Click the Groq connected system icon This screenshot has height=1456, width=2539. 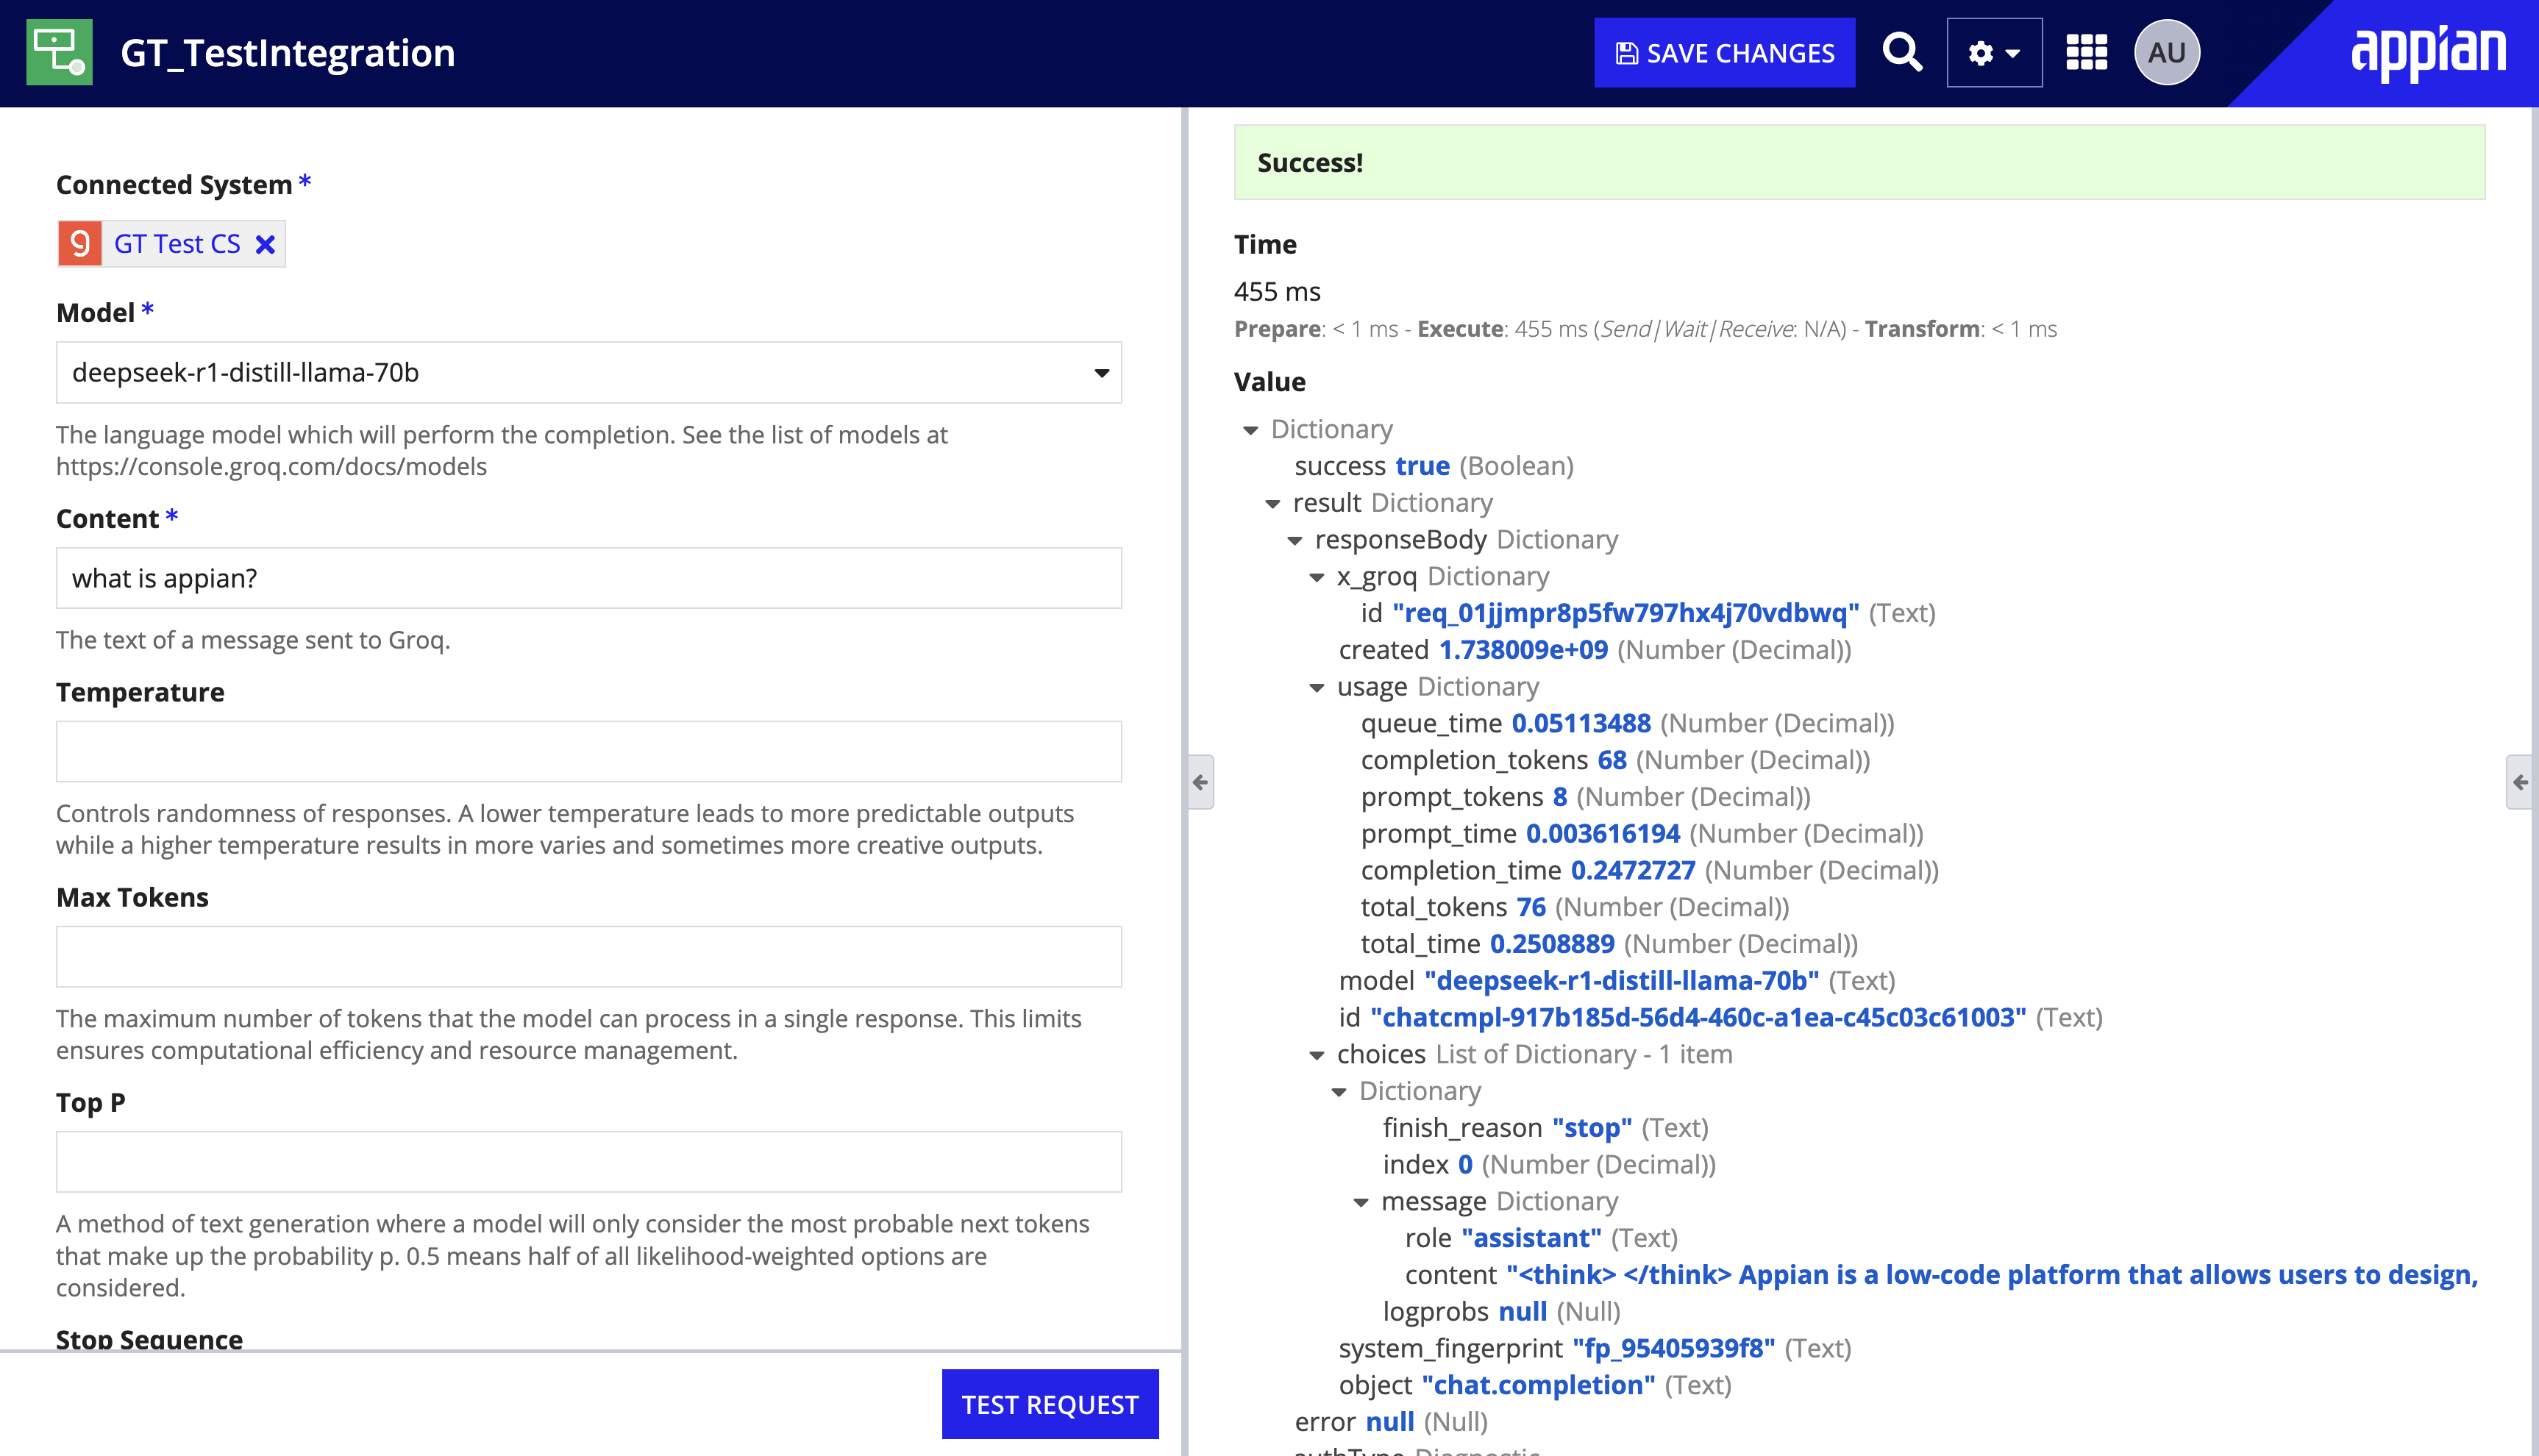click(x=80, y=244)
